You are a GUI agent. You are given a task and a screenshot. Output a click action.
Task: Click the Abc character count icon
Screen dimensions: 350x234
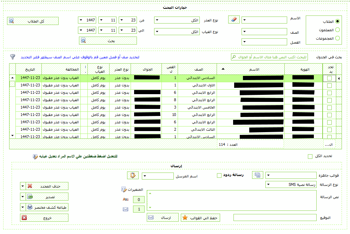click(126, 199)
